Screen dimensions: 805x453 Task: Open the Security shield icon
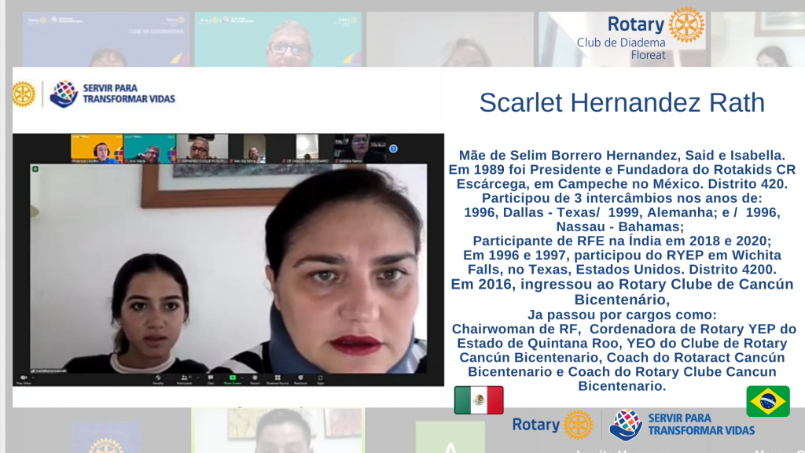coord(158,377)
